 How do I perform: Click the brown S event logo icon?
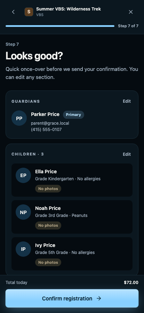(29, 12)
